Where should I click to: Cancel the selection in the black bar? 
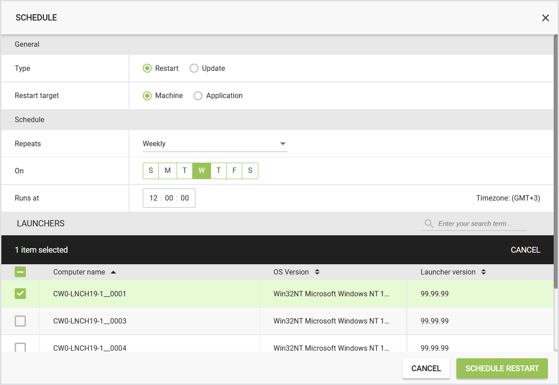coord(526,250)
